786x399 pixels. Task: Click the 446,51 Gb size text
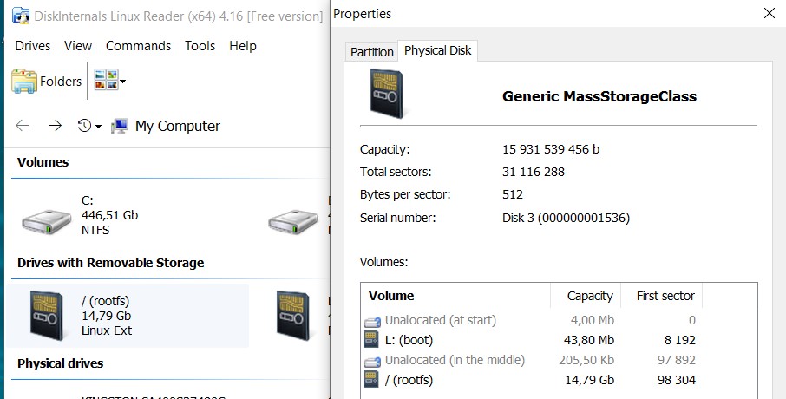(x=109, y=215)
